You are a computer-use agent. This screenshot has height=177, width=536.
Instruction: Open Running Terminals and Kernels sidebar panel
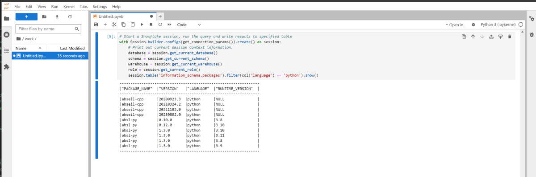tap(6, 35)
